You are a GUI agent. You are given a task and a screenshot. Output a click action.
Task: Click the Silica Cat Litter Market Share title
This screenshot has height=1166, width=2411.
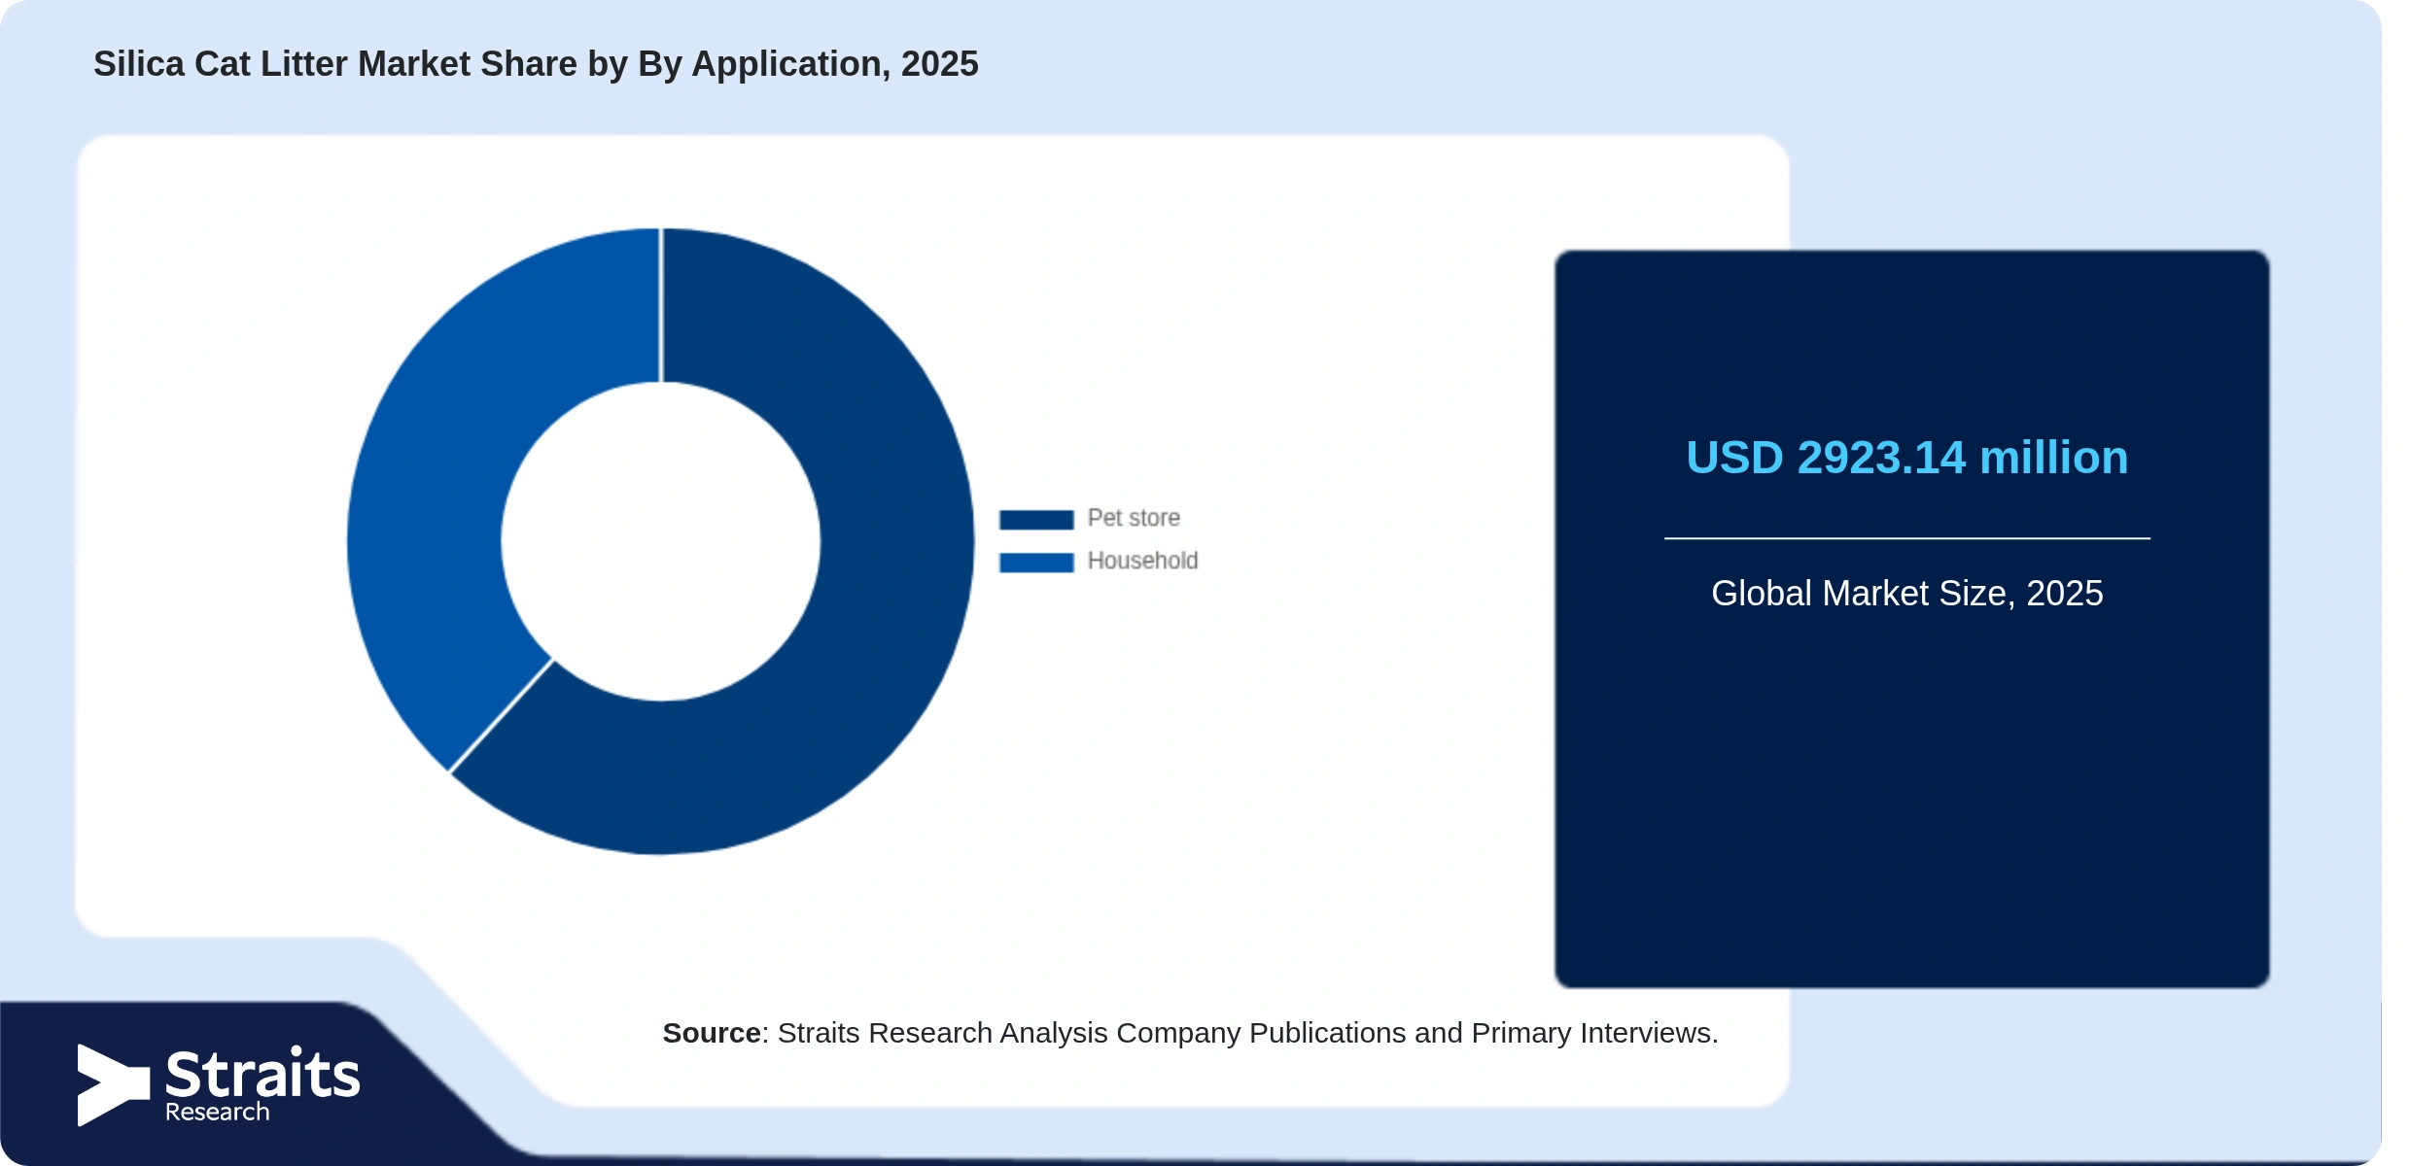536,64
